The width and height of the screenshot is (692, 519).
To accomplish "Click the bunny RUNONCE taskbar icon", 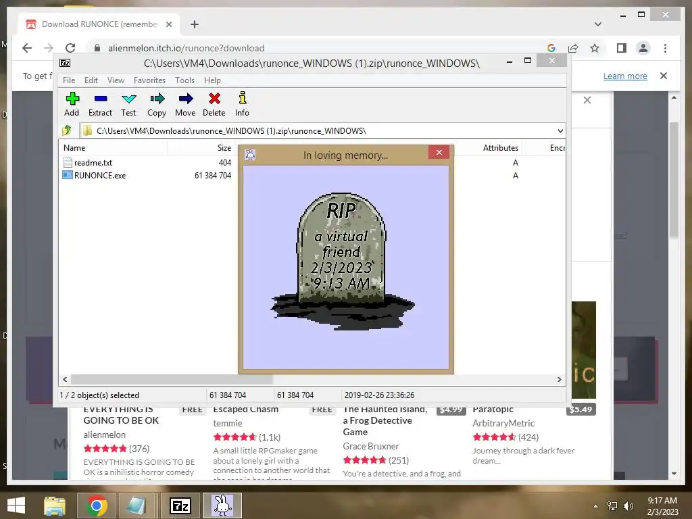I will pyautogui.click(x=222, y=505).
